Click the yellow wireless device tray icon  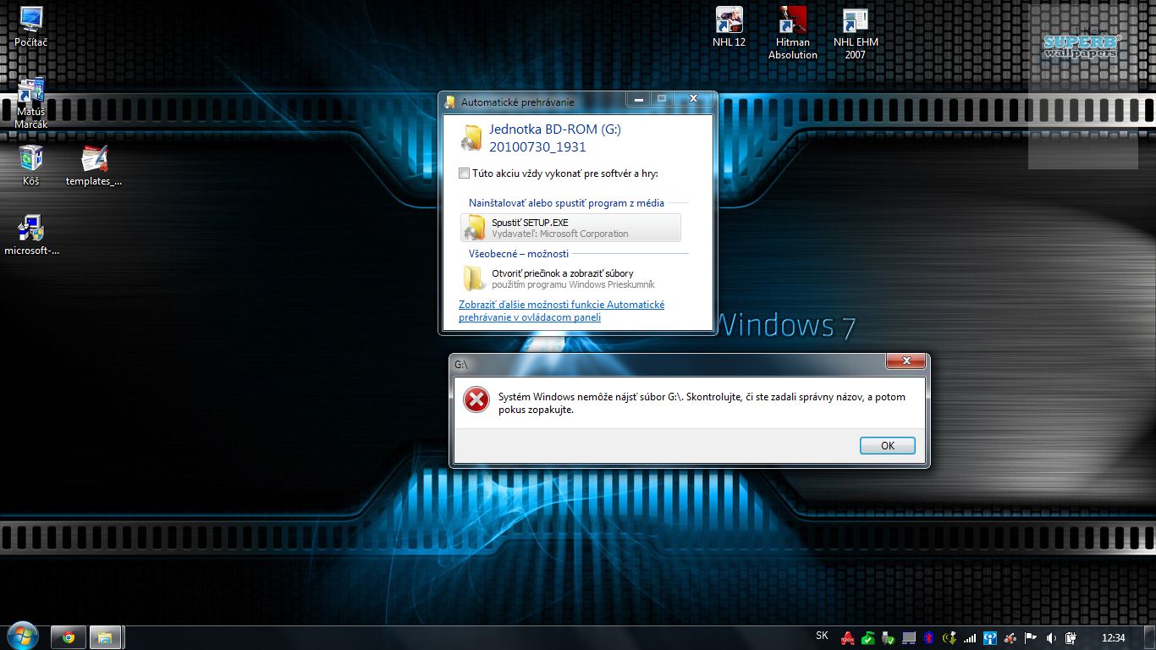tap(950, 637)
